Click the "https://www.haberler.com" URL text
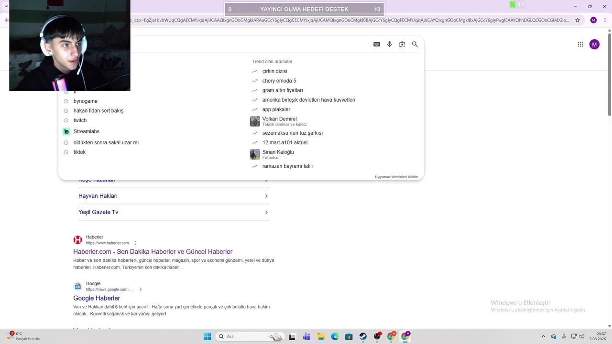612x344 pixels. 107,243
